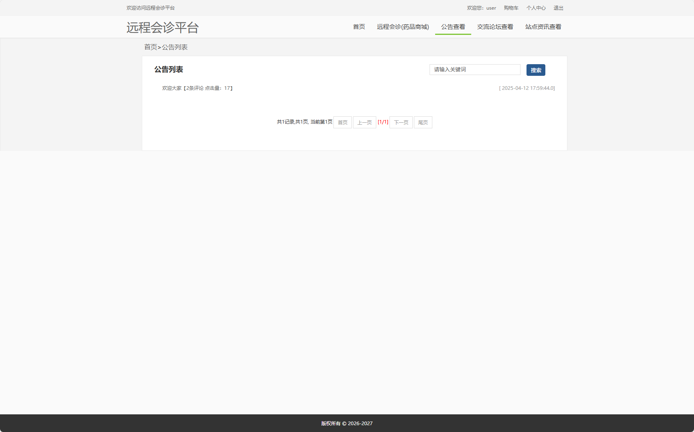Click site title 远程会诊平台 to go home

(x=162, y=28)
